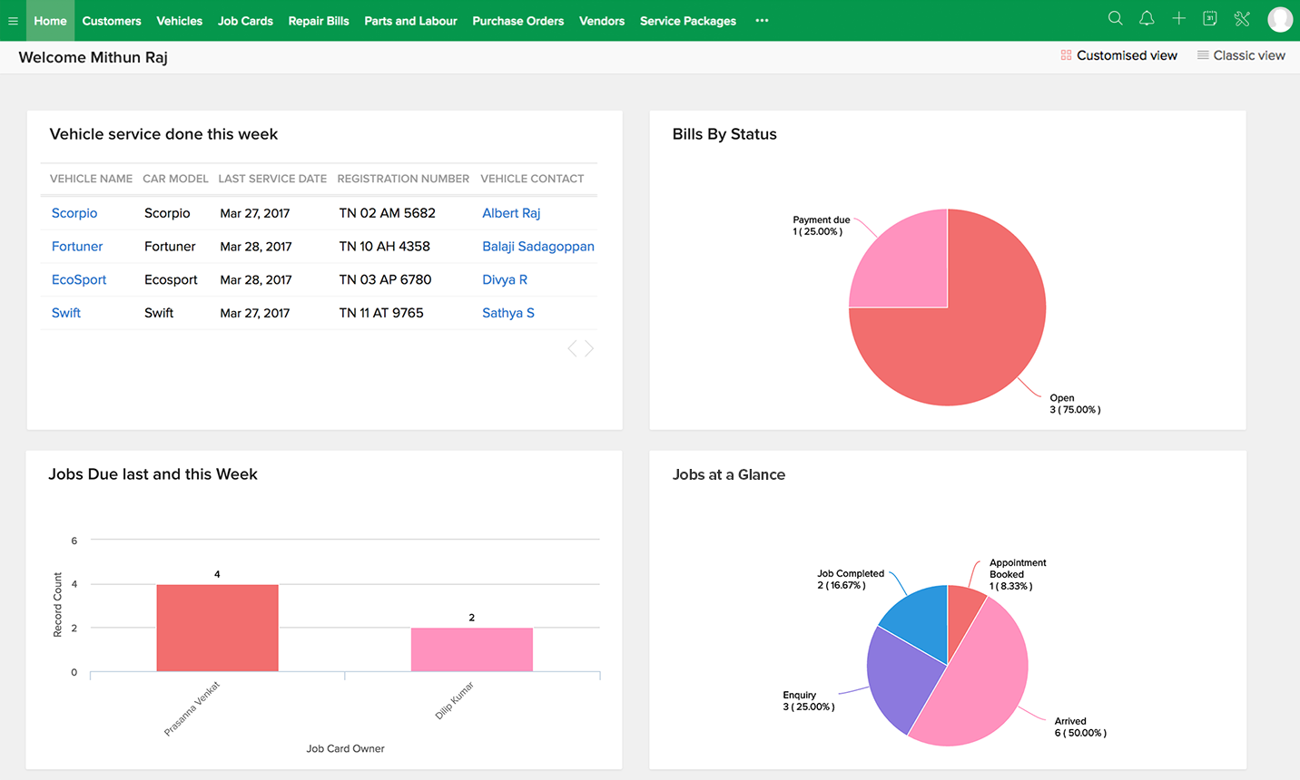1300x780 pixels.
Task: Go to next page of vehicle table
Action: (x=589, y=348)
